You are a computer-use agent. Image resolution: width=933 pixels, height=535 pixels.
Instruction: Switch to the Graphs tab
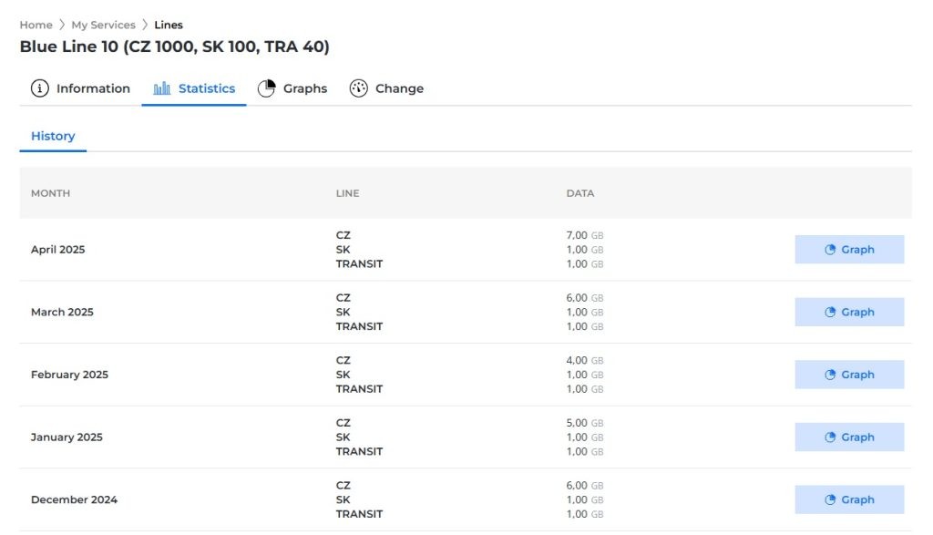[304, 88]
